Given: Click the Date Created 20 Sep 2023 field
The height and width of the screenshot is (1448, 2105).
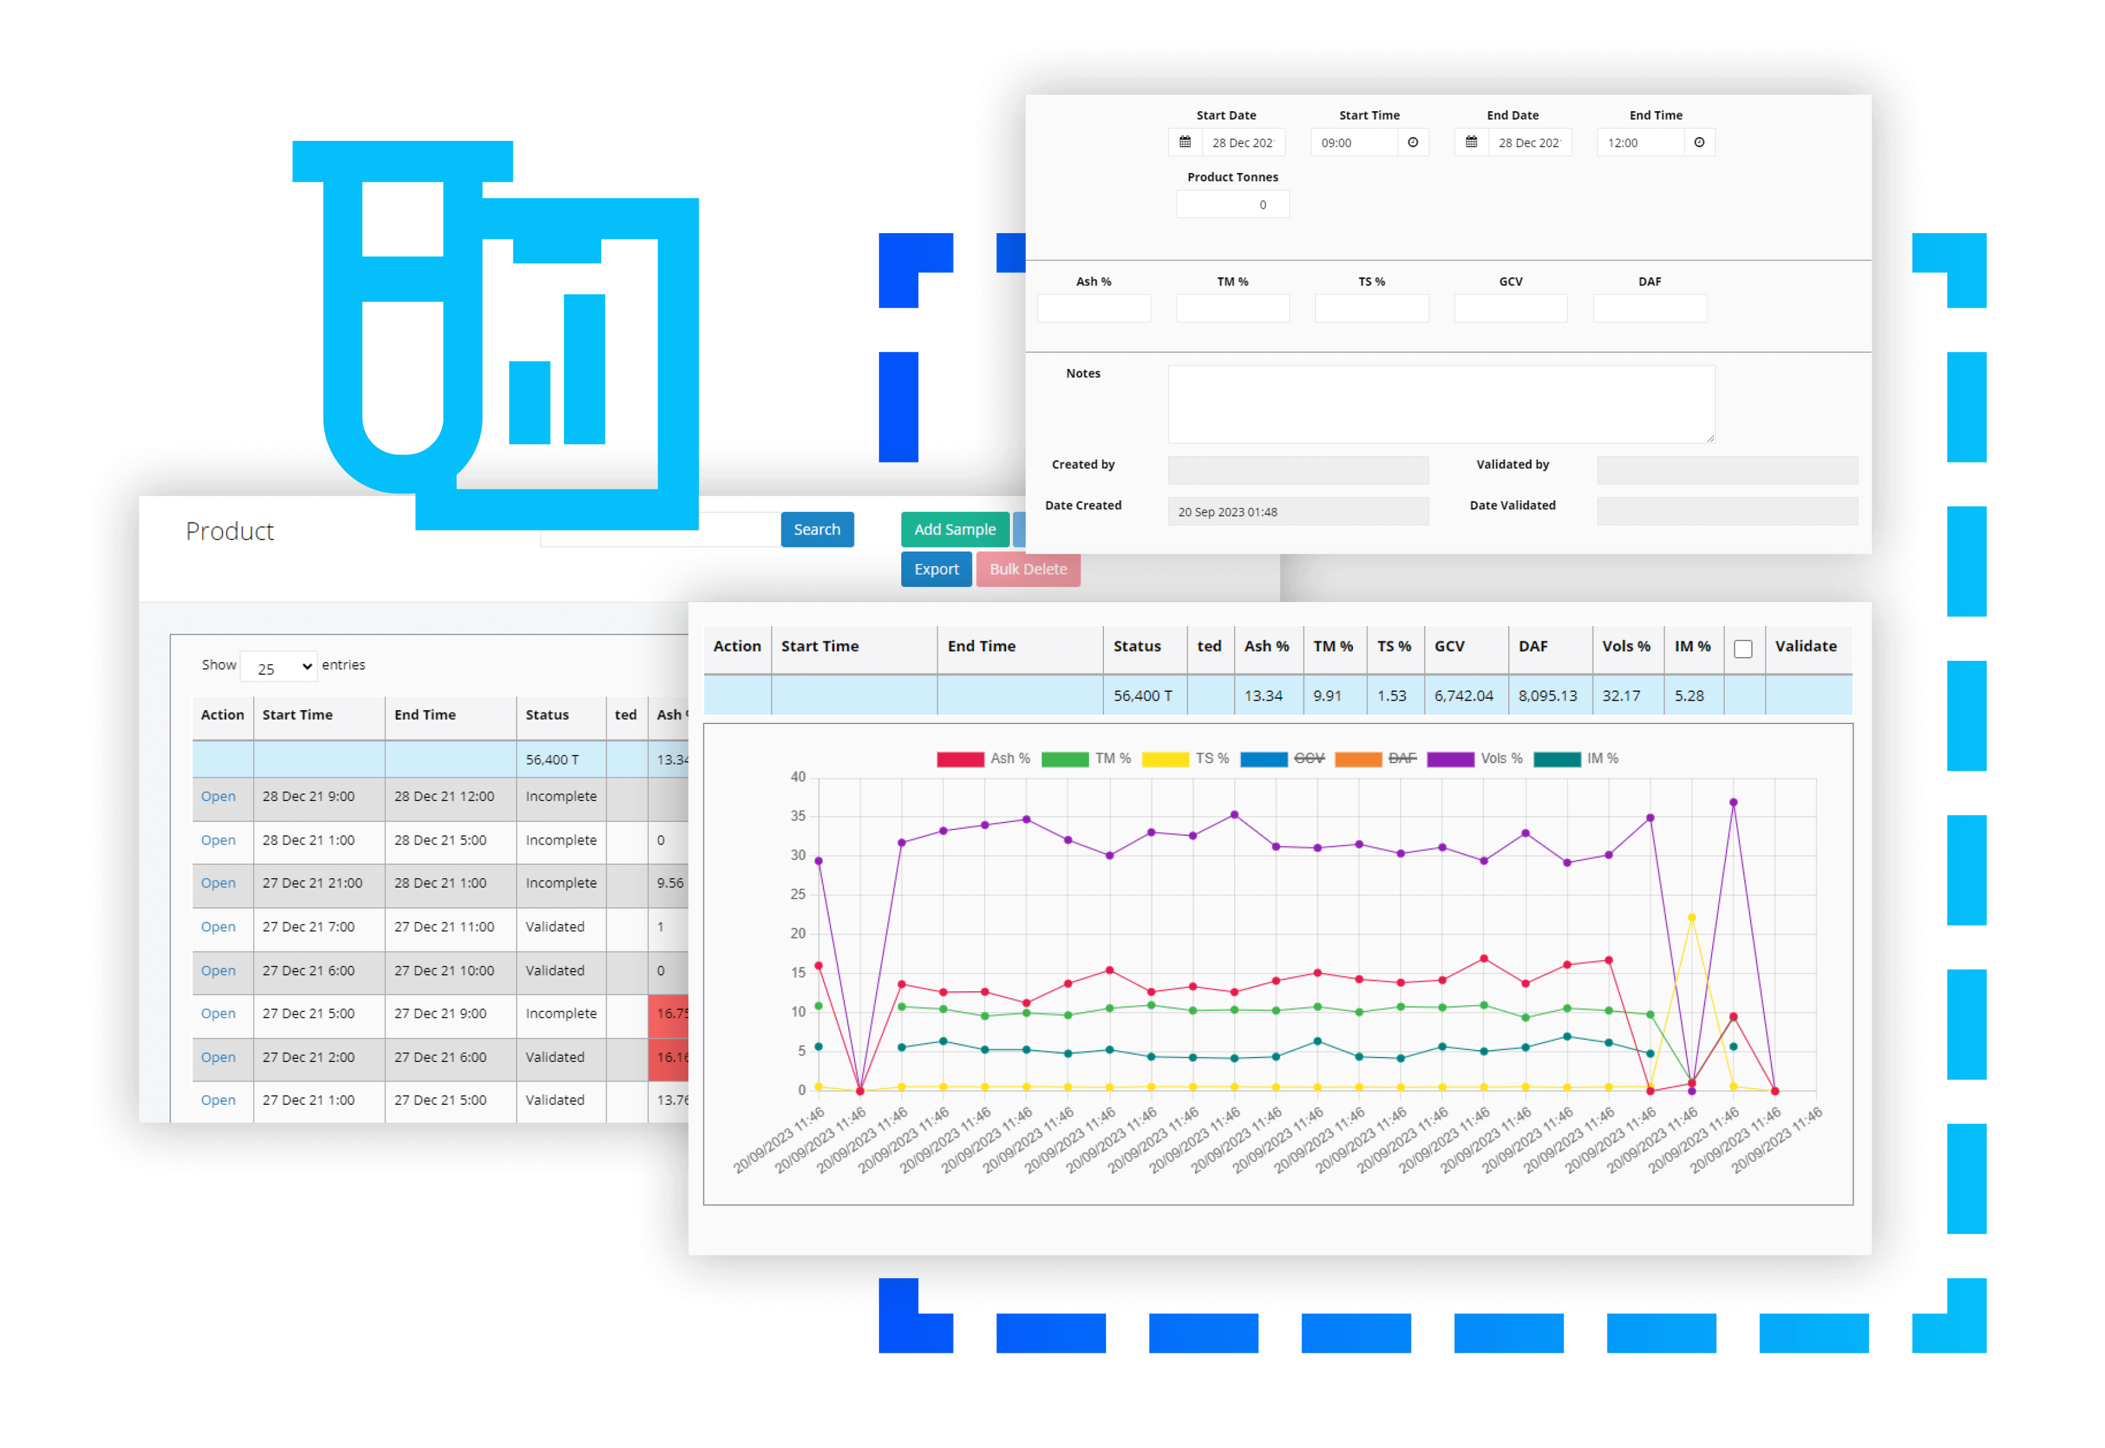Looking at the screenshot, I should (1298, 512).
